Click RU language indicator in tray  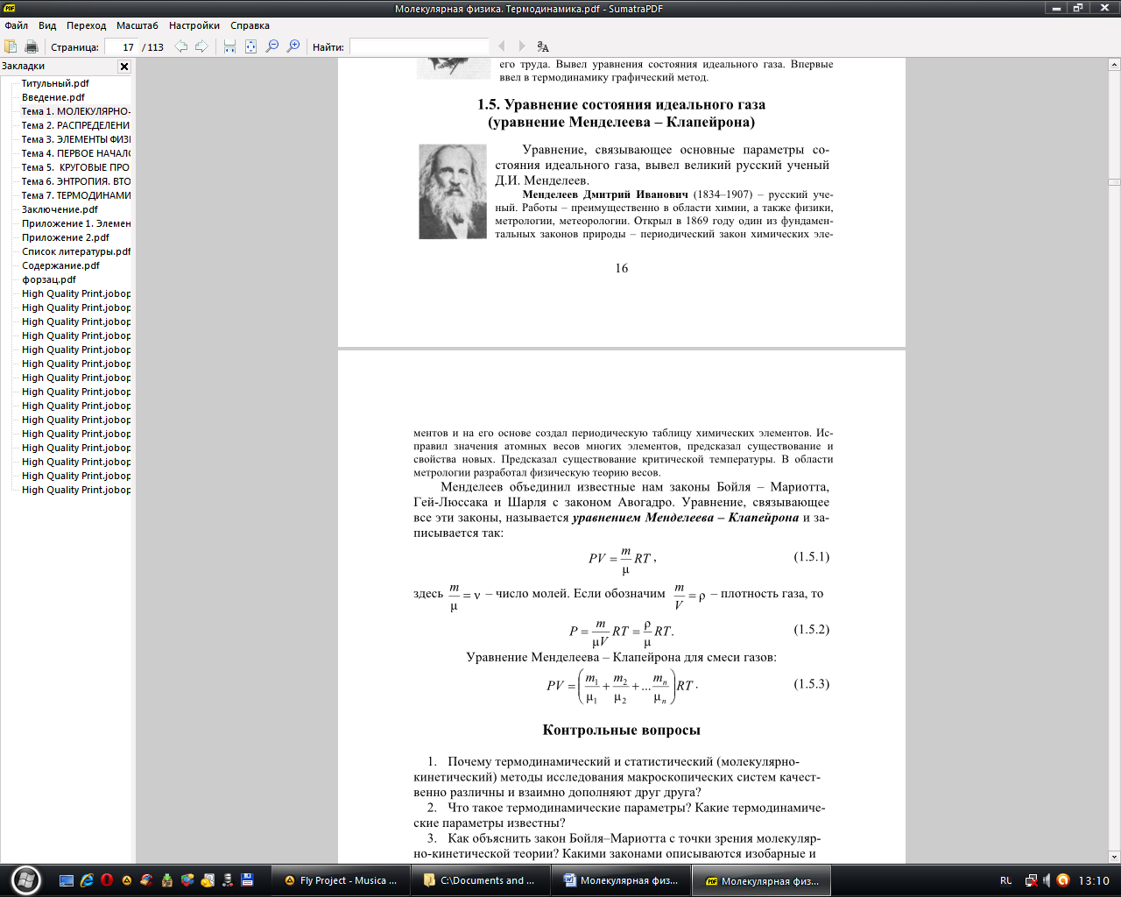tap(1005, 880)
